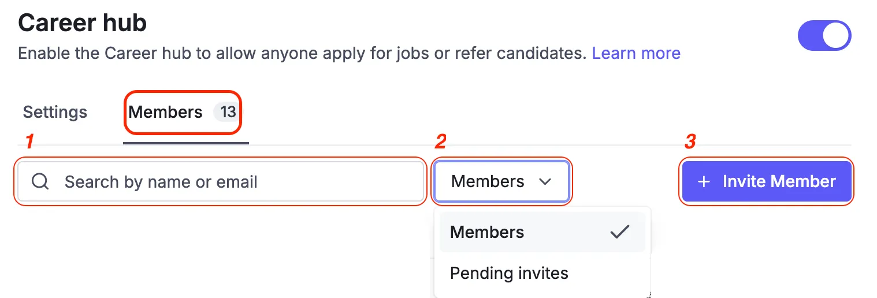
Task: Click the red annotation number 3
Action: click(690, 141)
